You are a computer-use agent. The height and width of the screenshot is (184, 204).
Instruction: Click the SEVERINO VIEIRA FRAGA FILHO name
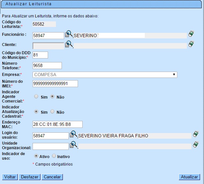coord(113,136)
